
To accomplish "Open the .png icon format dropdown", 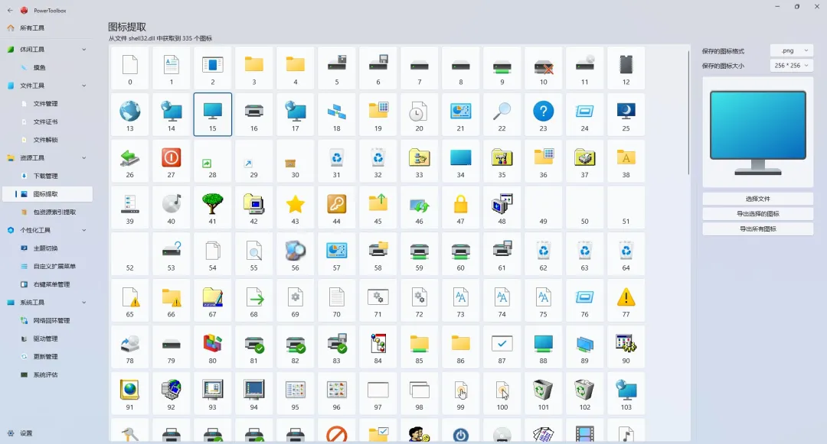I will [x=792, y=50].
